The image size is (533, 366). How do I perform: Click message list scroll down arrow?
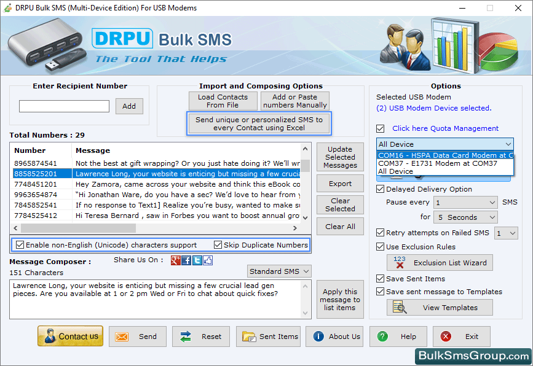(305, 218)
